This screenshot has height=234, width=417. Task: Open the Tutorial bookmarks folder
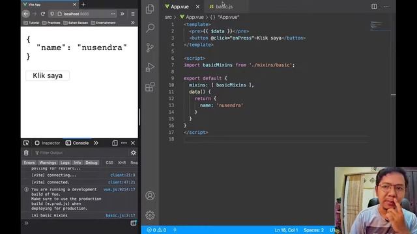click(31, 23)
